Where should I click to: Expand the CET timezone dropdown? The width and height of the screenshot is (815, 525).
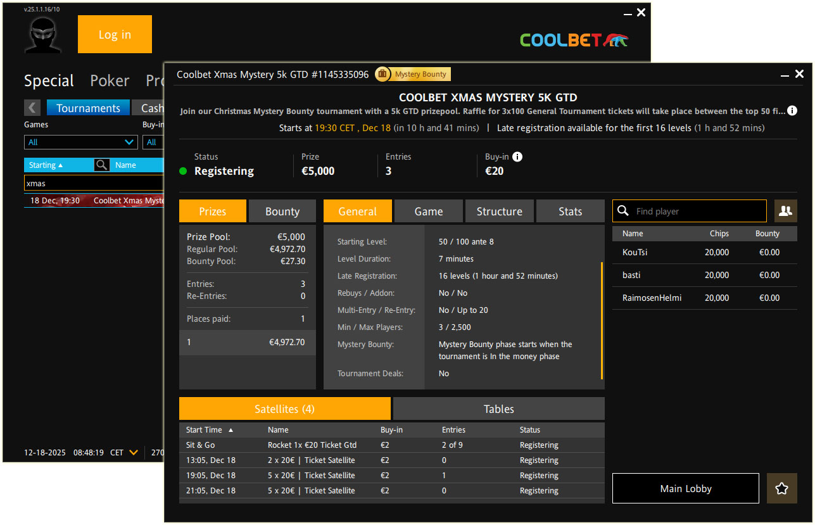tap(133, 452)
